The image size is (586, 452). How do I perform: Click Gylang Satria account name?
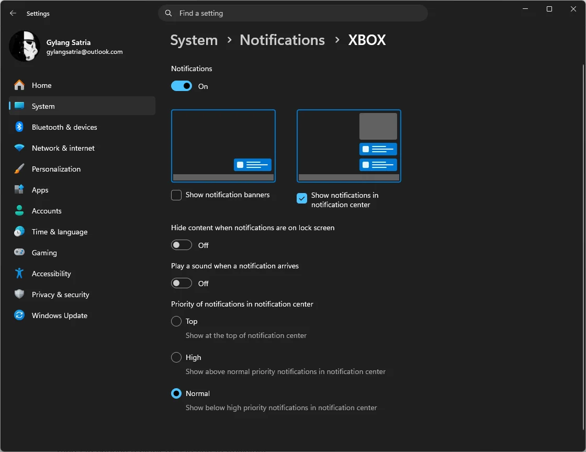click(69, 42)
